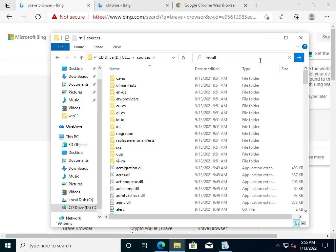336x252 pixels.
Task: Open Edge profile avatar
Action: pyautogui.click(x=312, y=17)
